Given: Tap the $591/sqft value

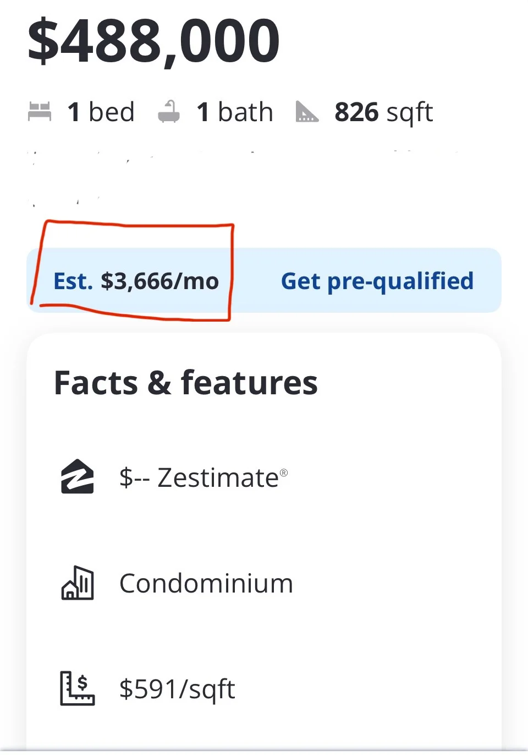Looking at the screenshot, I should [177, 688].
